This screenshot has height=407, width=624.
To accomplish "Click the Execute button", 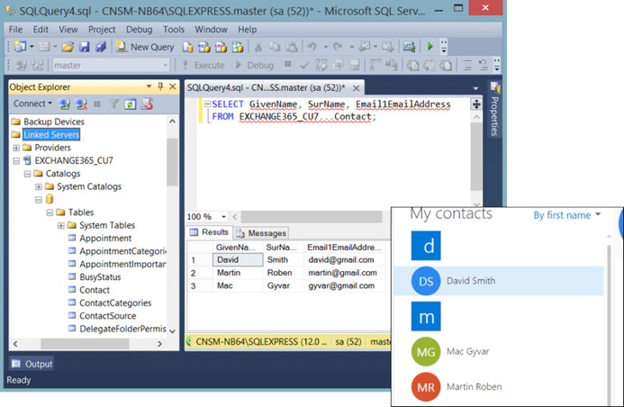I will coord(203,65).
